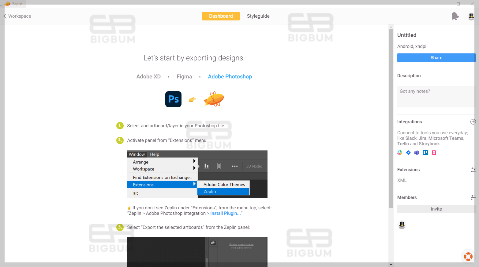The width and height of the screenshot is (479, 267).
Task: Select Adobe XD export instructions
Action: coord(148,77)
